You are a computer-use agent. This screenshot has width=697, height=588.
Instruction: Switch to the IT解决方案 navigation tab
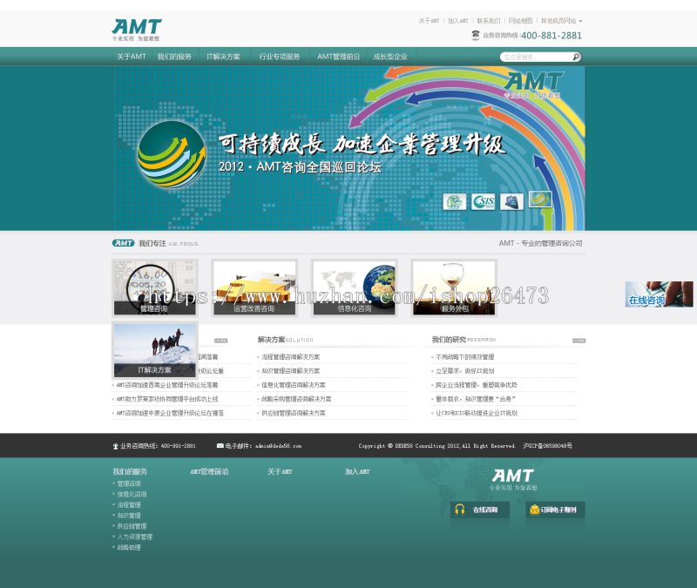coord(221,55)
